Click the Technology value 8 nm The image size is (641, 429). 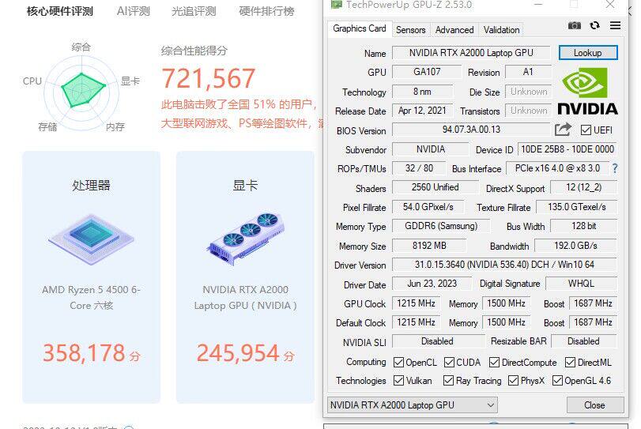coord(422,92)
